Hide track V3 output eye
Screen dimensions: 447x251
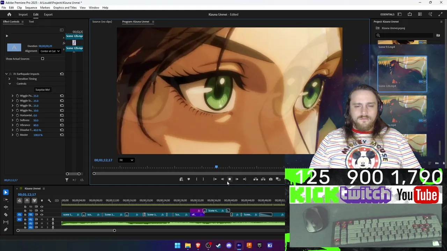[x=42, y=207]
